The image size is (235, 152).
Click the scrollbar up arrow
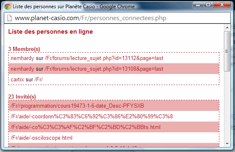click(x=227, y=28)
